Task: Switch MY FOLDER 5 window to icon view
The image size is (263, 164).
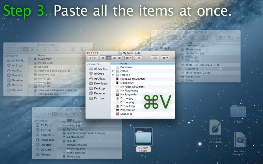Action: point(21,50)
